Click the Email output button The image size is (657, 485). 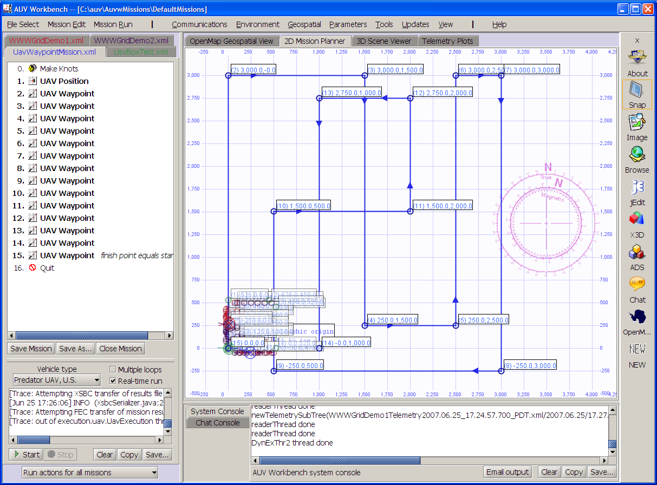click(x=507, y=472)
